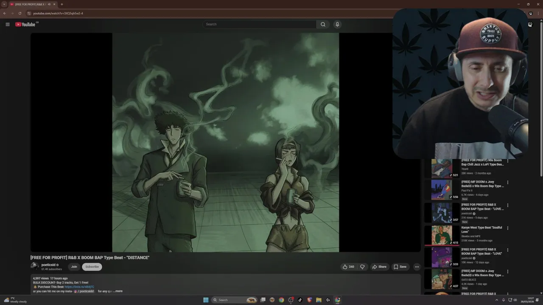Expand the description with ...more
Image resolution: width=543 pixels, height=305 pixels.
tap(118, 291)
